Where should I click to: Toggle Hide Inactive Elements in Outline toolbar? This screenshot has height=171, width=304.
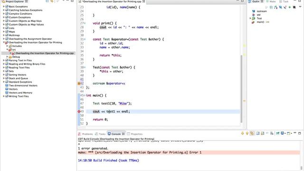coord(294,8)
